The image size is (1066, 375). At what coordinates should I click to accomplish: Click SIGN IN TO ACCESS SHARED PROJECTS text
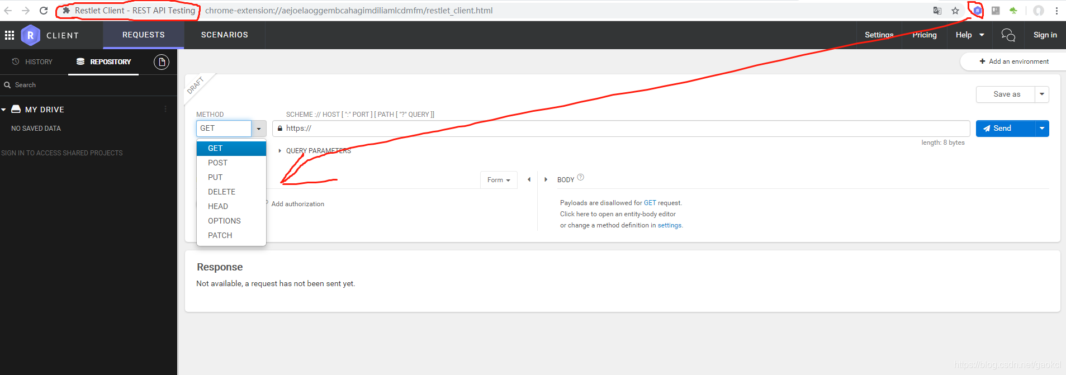tap(62, 153)
